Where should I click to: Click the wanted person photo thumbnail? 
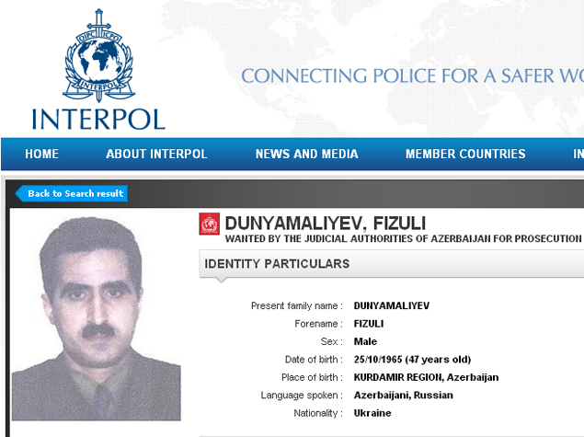(97, 316)
